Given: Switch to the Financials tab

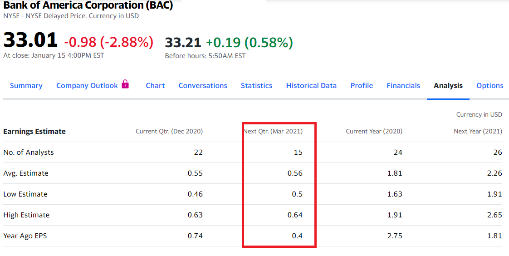Looking at the screenshot, I should coord(403,85).
